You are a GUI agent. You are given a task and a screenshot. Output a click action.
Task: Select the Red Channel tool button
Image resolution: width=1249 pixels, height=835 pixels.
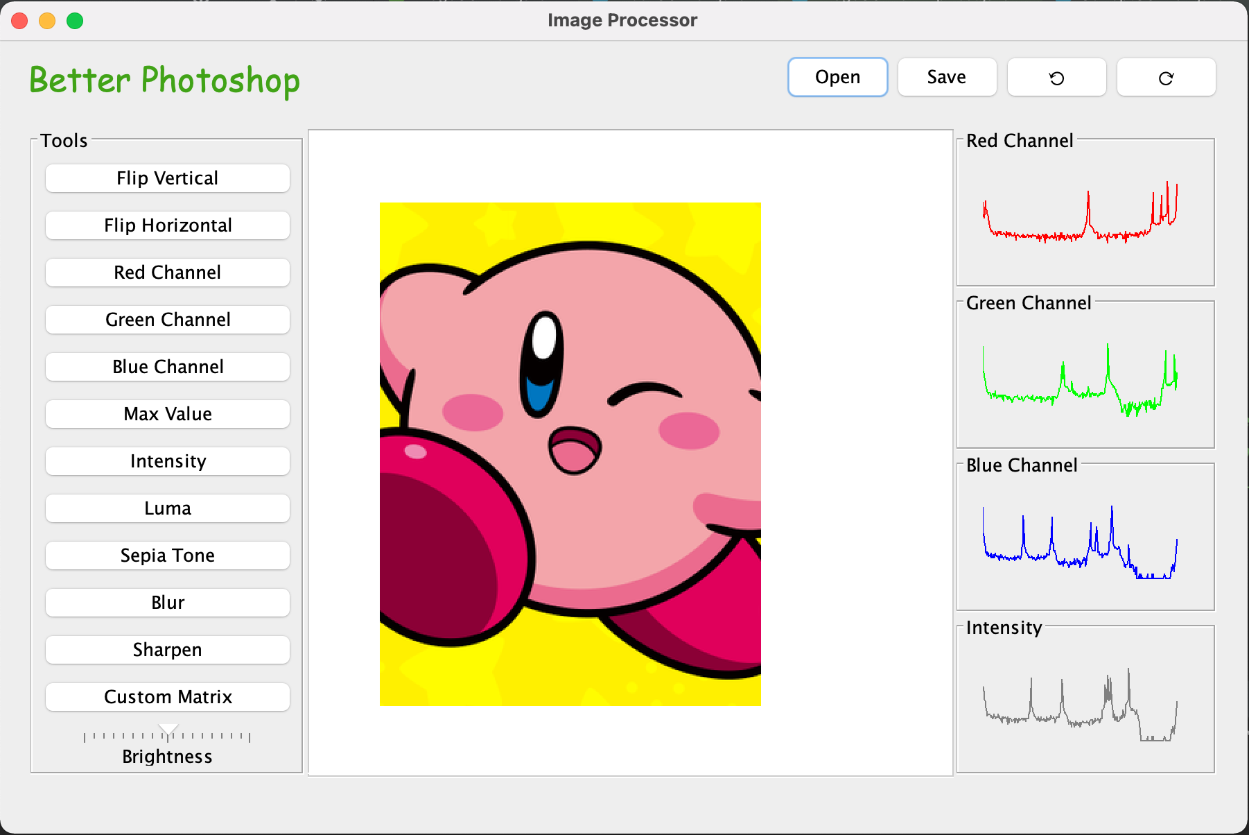click(x=167, y=273)
